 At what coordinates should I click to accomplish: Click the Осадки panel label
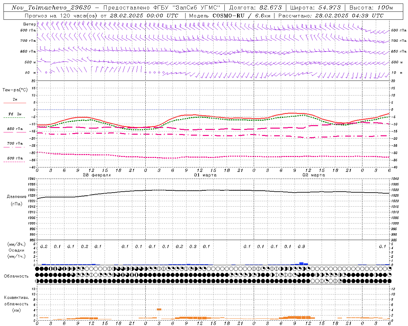(16, 250)
